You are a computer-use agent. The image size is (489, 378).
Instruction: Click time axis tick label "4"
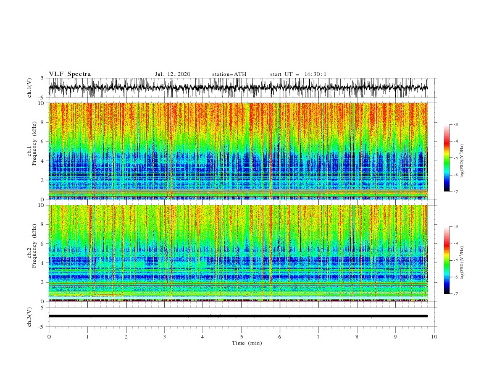pos(203,337)
